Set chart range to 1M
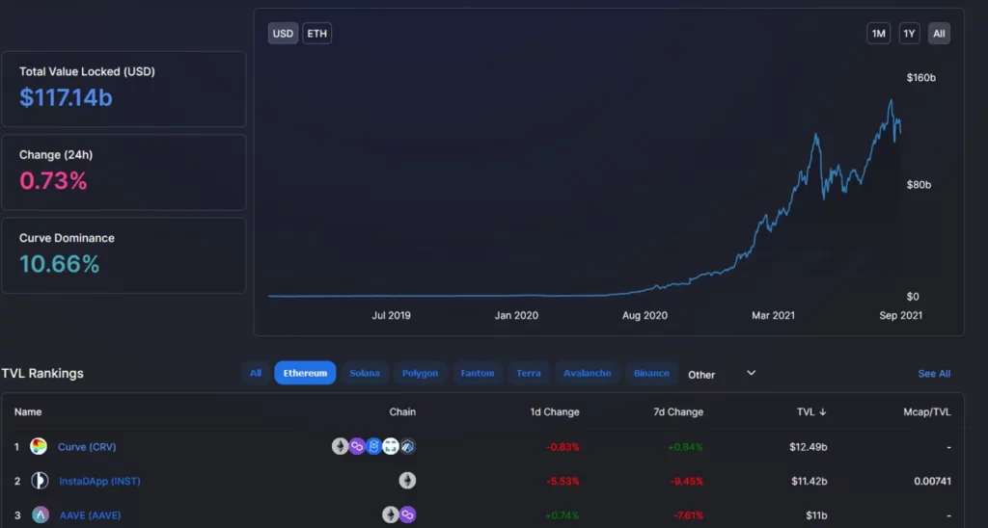The height and width of the screenshot is (528, 988). point(878,34)
